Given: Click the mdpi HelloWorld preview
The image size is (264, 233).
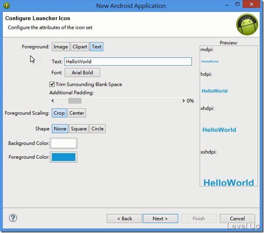Looking at the screenshot, I should coord(210,61).
